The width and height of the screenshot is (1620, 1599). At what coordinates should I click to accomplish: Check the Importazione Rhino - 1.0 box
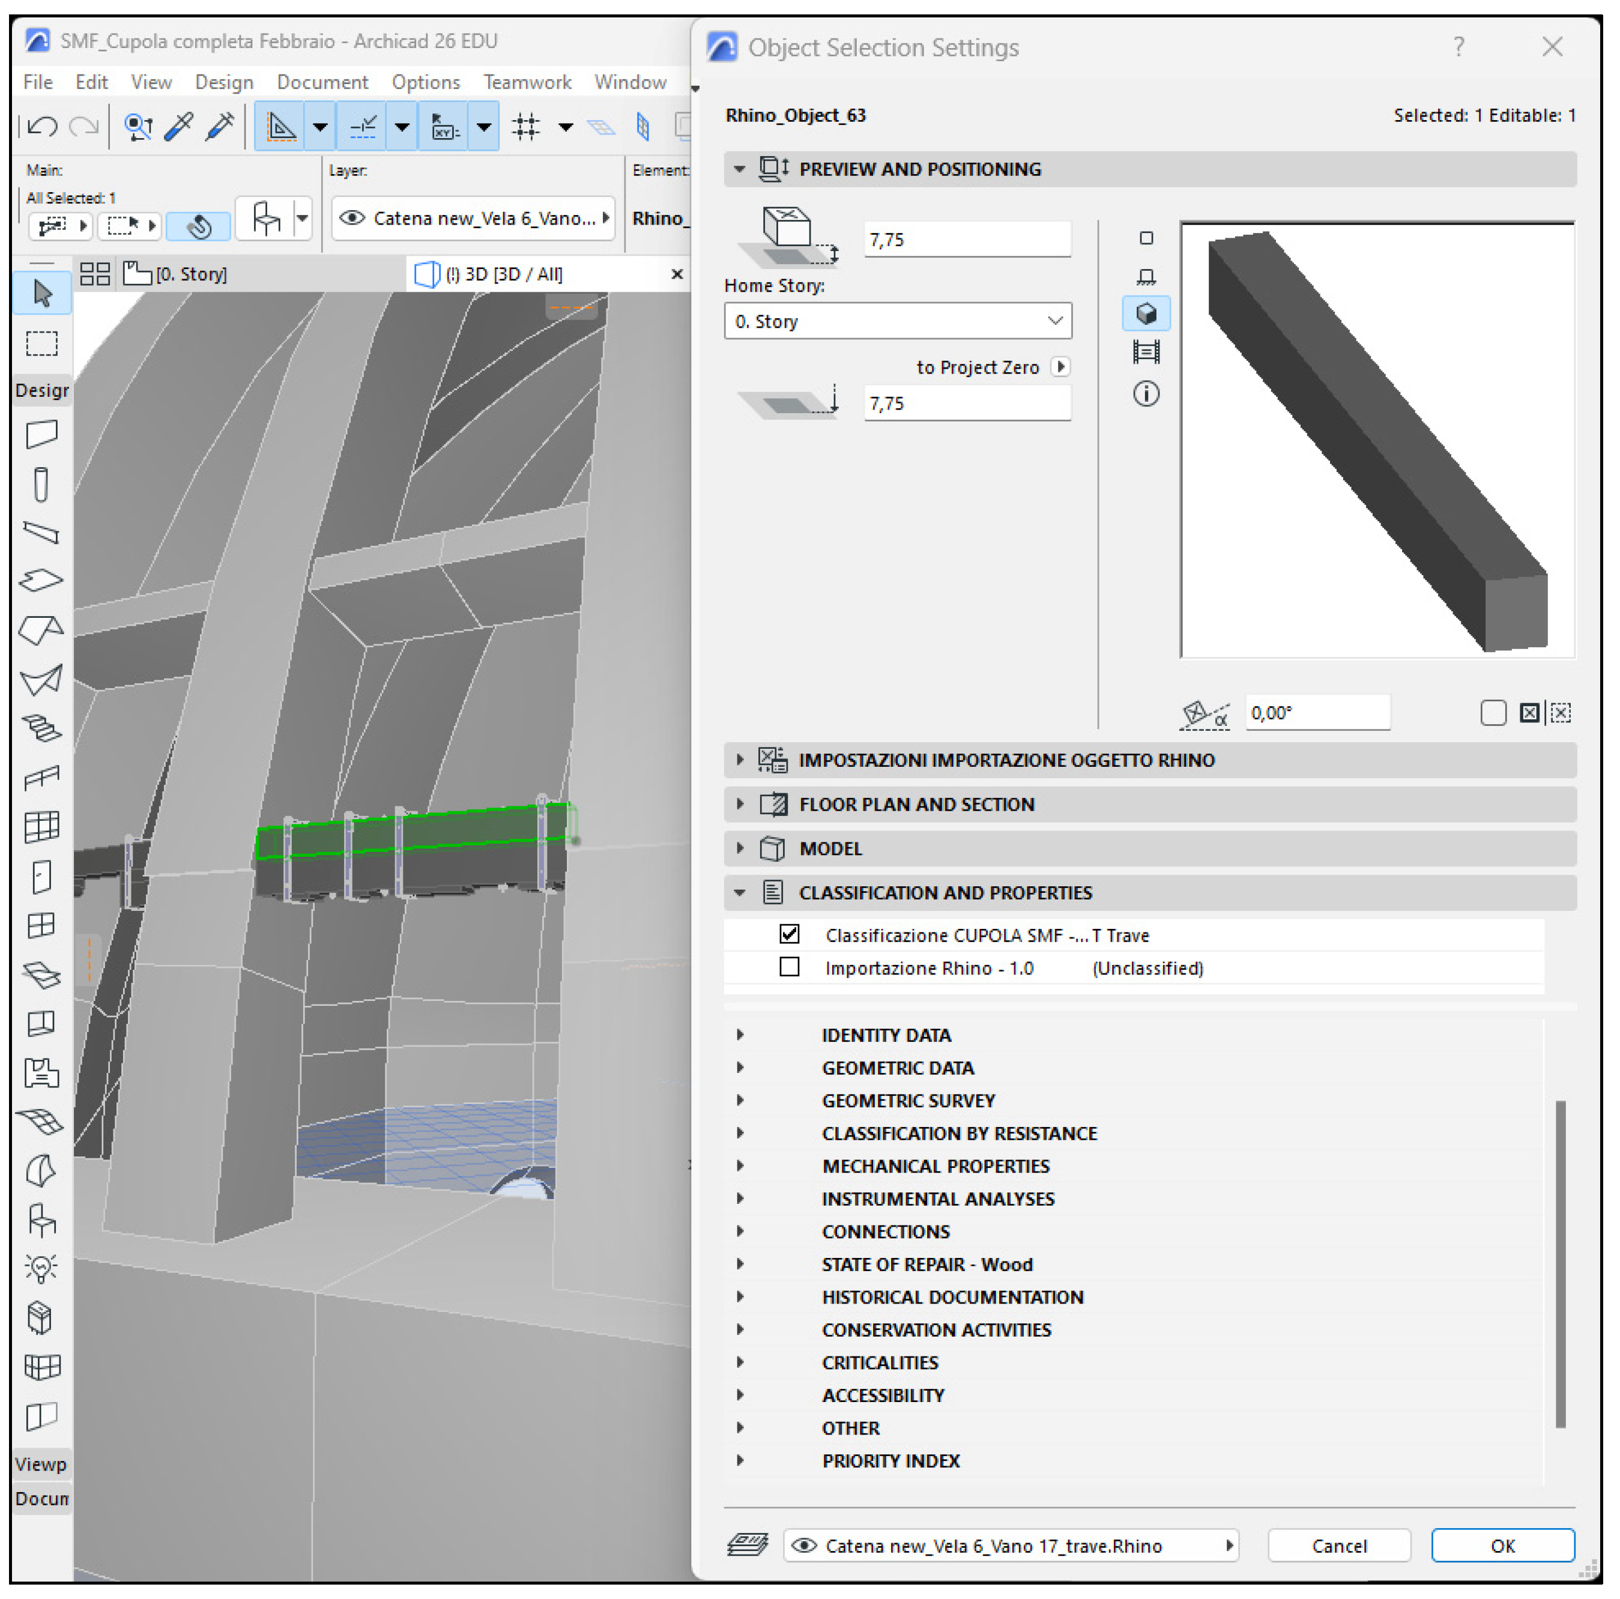tap(789, 967)
